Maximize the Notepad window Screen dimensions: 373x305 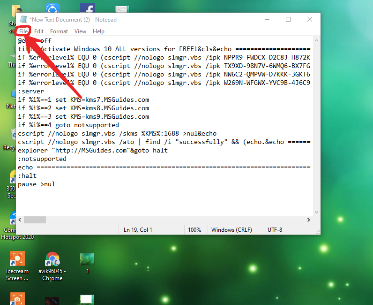288,19
